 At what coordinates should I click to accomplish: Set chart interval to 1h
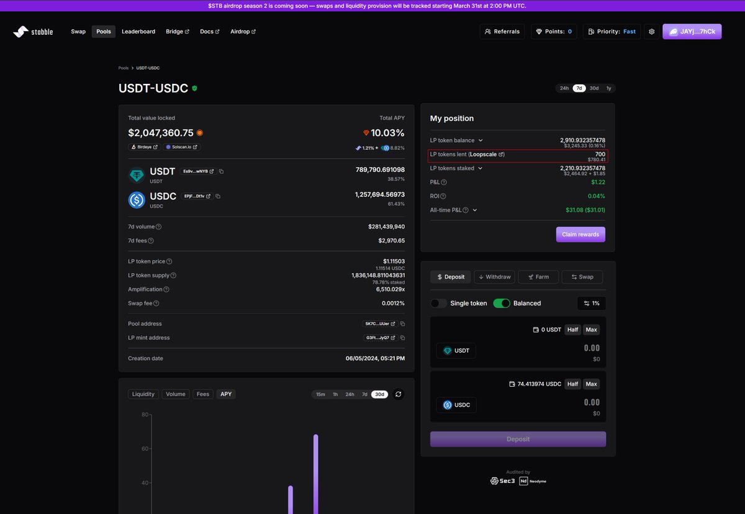[335, 394]
